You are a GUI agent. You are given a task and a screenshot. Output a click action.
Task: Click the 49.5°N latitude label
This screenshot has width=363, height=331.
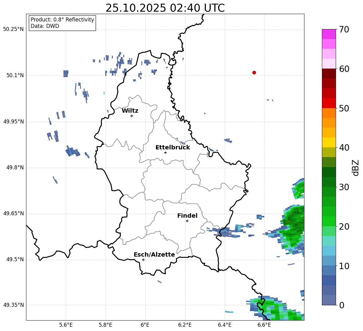pyautogui.click(x=15, y=259)
